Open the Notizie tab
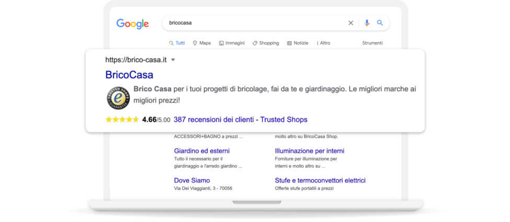This screenshot has width=510, height=222. pos(298,43)
